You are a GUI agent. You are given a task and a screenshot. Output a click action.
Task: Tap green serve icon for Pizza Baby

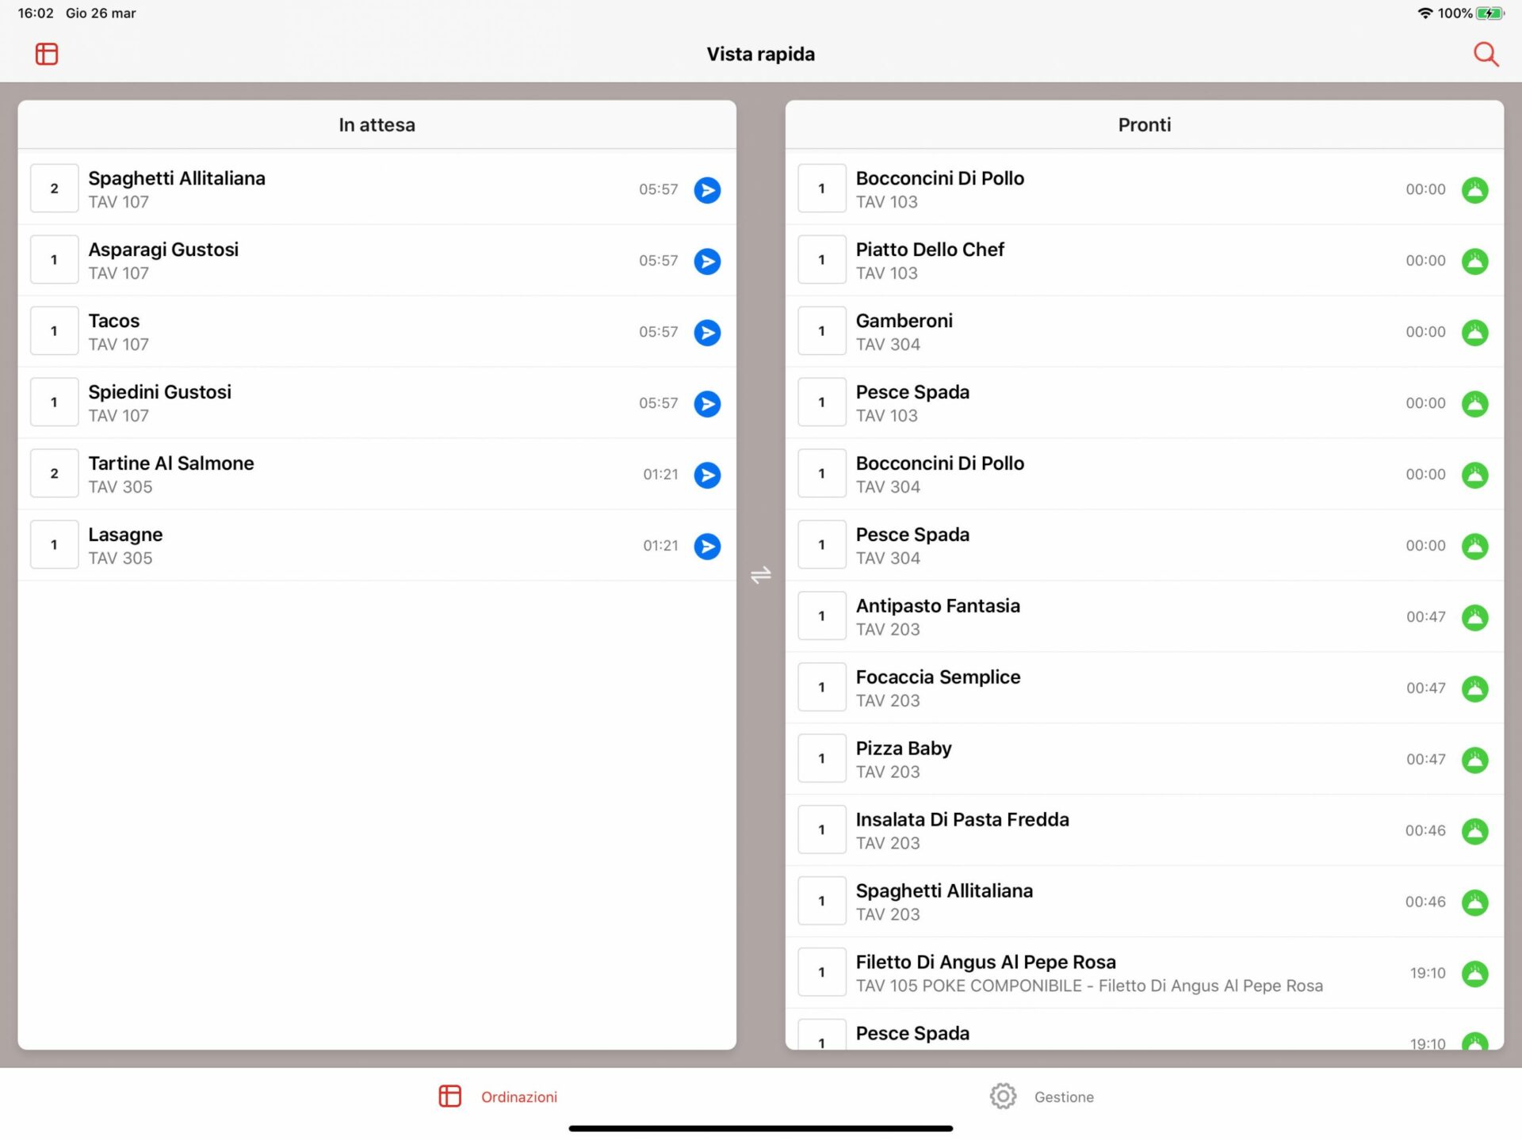tap(1474, 761)
